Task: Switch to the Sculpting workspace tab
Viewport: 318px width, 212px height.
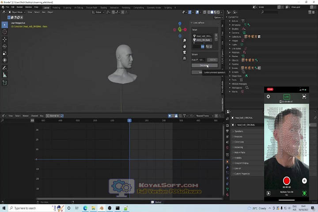Action: click(67, 8)
